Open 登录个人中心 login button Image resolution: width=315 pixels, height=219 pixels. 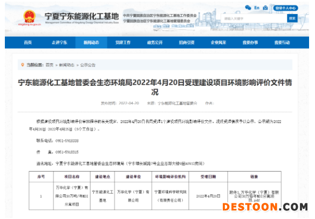[285, 8]
